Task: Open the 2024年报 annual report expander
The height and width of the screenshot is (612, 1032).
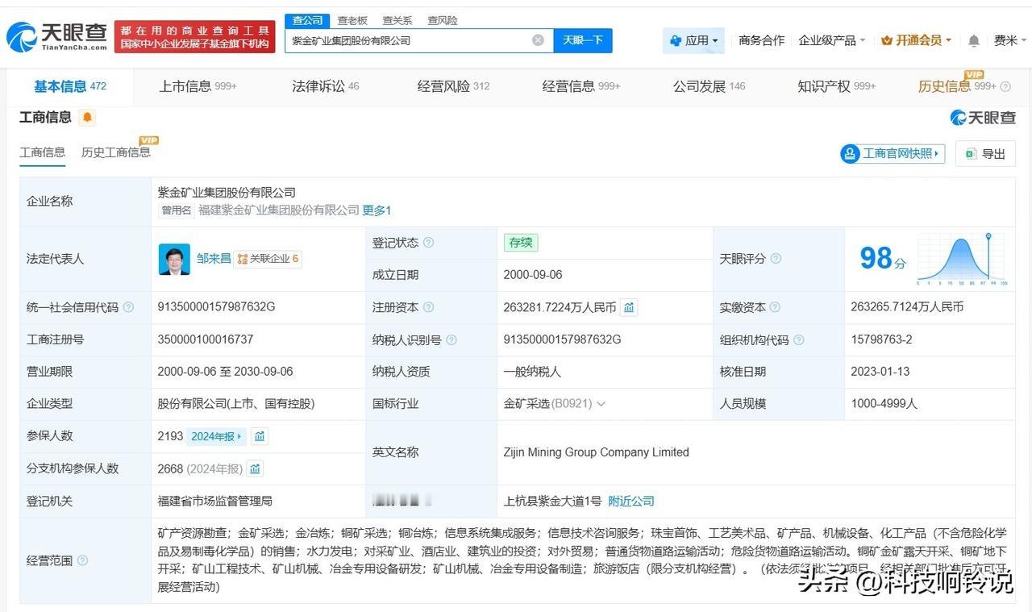Action: tap(215, 436)
